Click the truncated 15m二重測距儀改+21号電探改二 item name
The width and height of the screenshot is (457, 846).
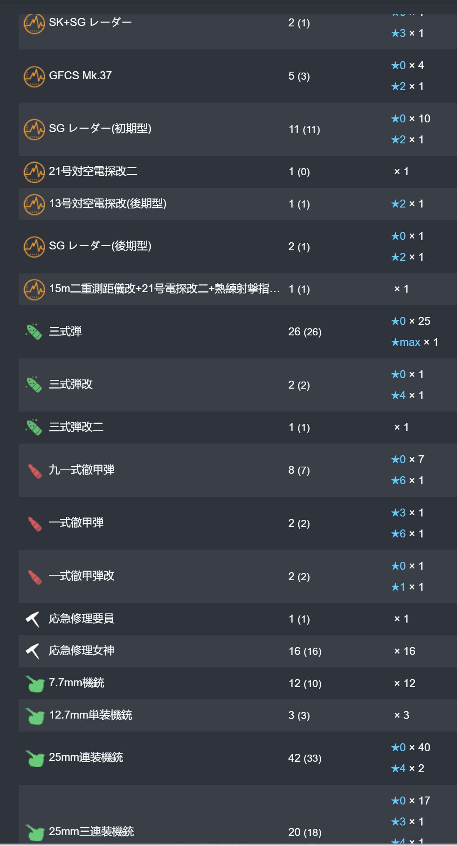(164, 289)
